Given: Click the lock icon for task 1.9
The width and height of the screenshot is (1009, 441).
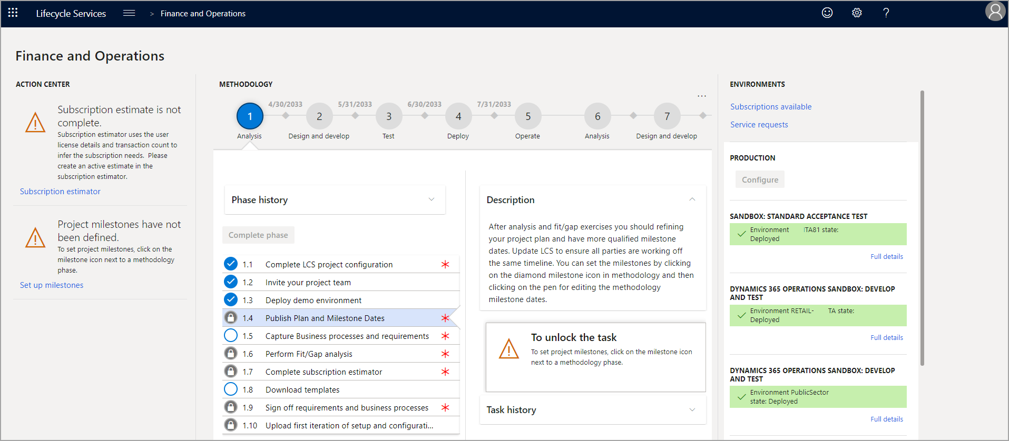Looking at the screenshot, I should point(231,407).
